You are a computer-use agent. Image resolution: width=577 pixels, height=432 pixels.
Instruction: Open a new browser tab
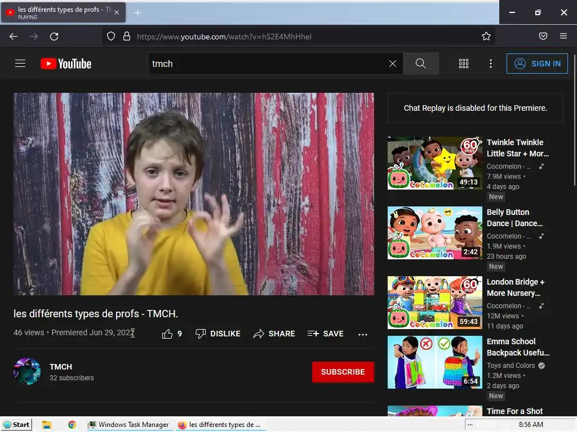tap(137, 13)
